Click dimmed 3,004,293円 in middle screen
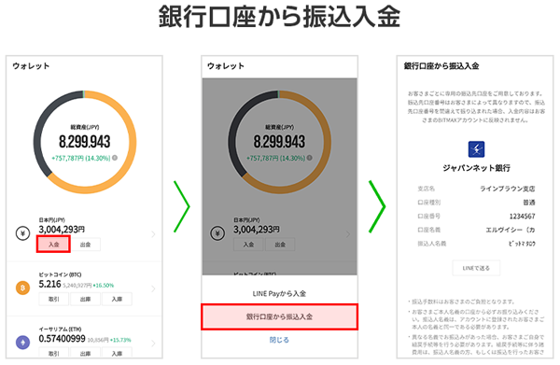560x365 pixels. point(257,230)
